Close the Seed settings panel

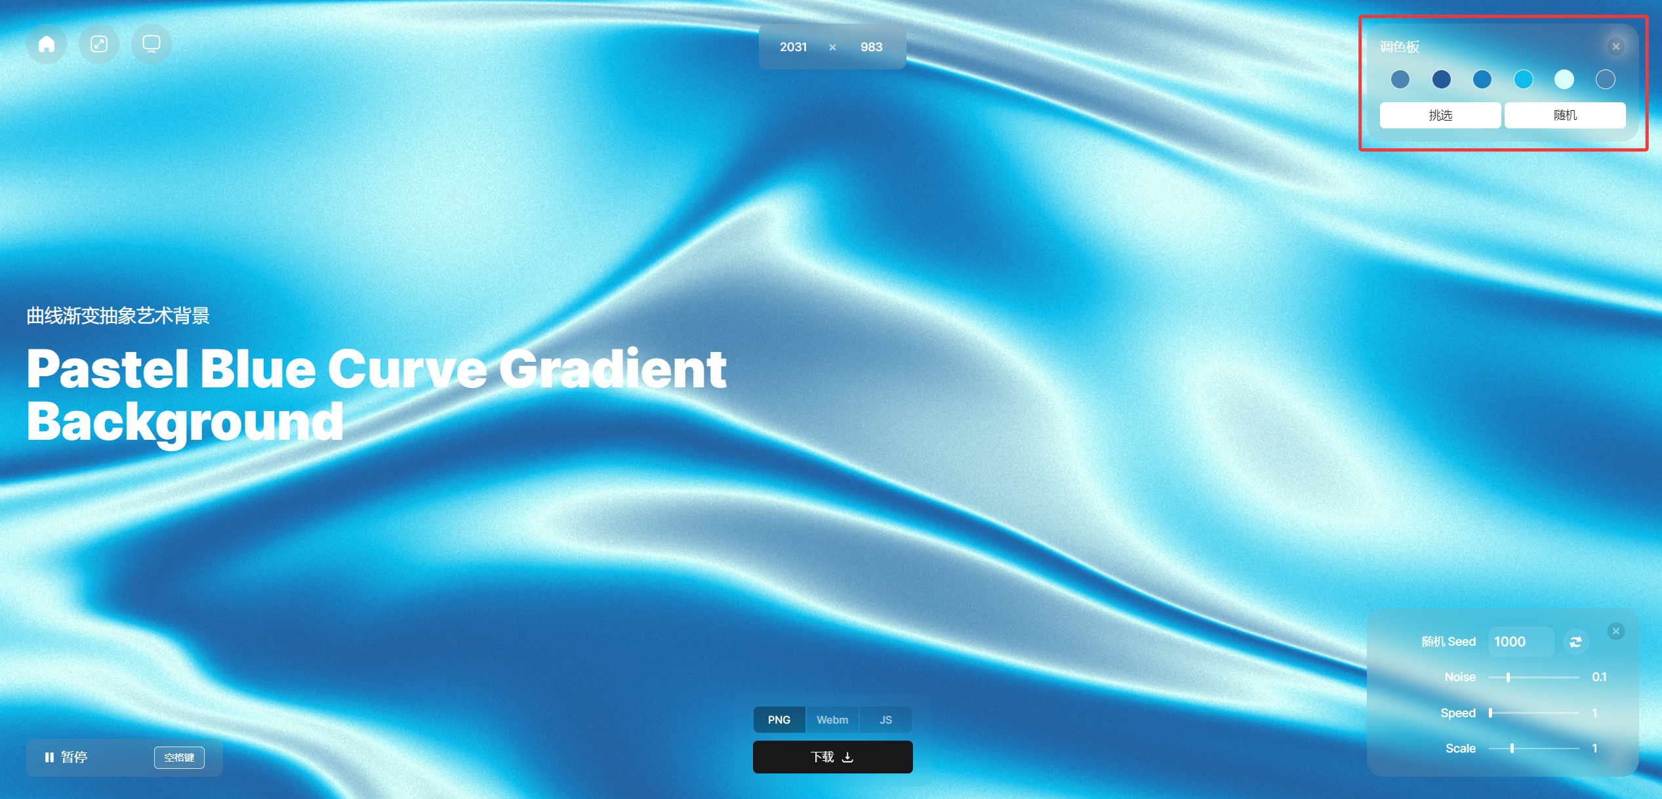click(1615, 631)
